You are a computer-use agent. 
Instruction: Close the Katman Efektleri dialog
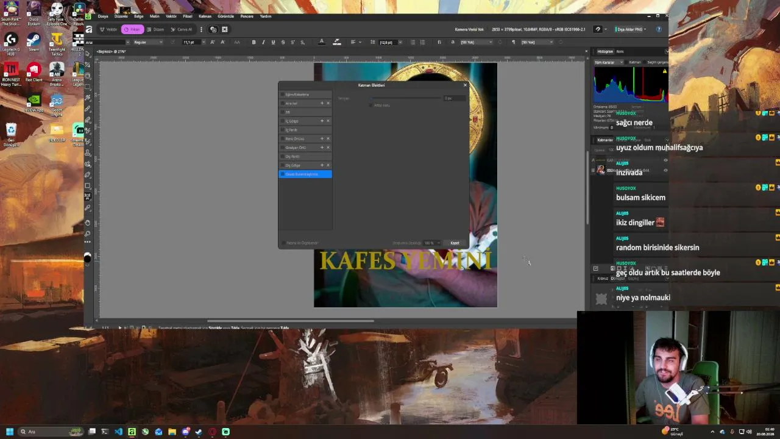pos(465,85)
